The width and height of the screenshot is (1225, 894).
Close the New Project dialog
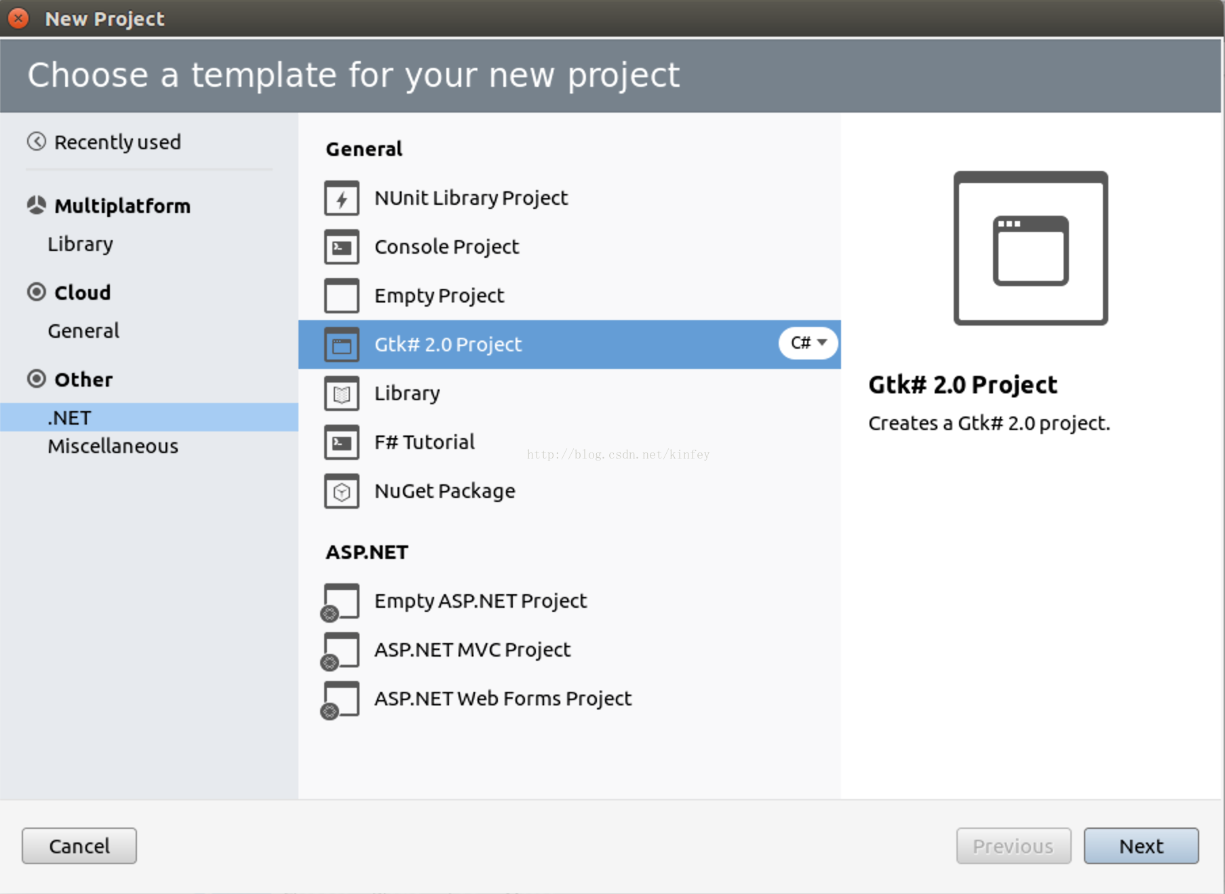[x=18, y=18]
